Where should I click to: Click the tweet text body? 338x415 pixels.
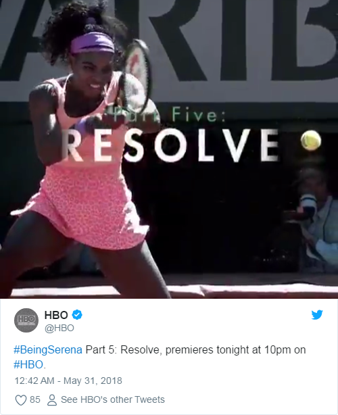click(x=160, y=357)
